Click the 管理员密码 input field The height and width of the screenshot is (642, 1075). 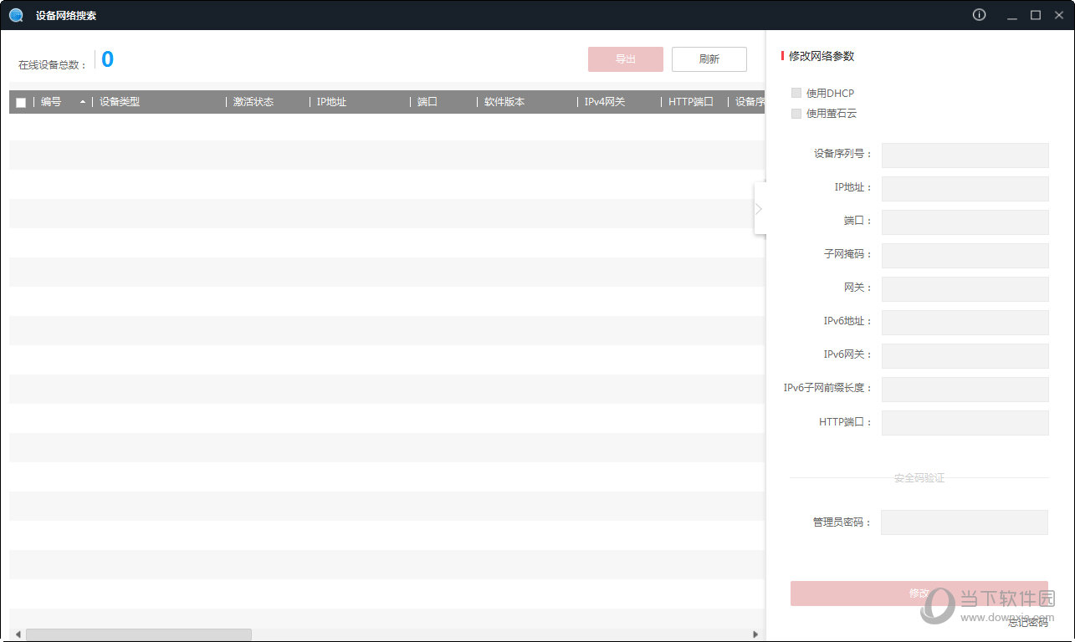point(964,522)
